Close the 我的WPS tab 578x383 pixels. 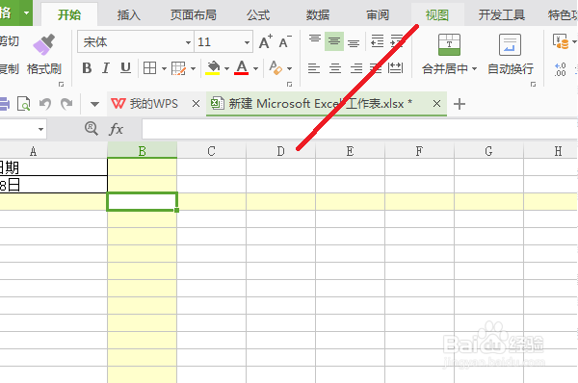197,104
